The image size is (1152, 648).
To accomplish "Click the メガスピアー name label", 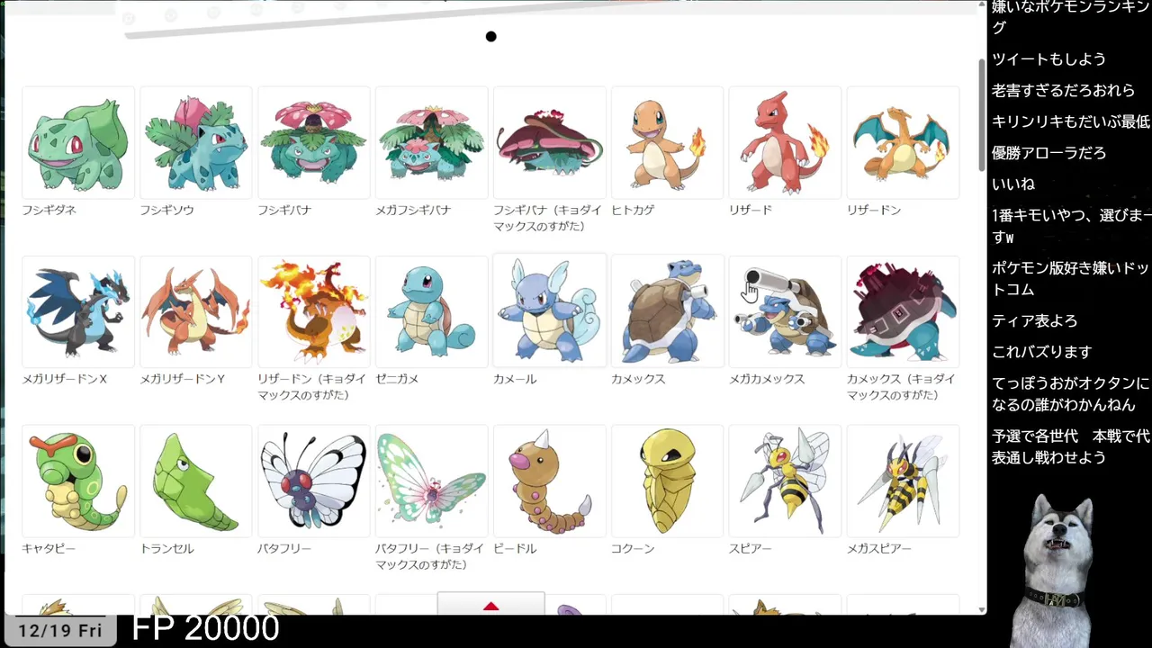I will tap(879, 548).
